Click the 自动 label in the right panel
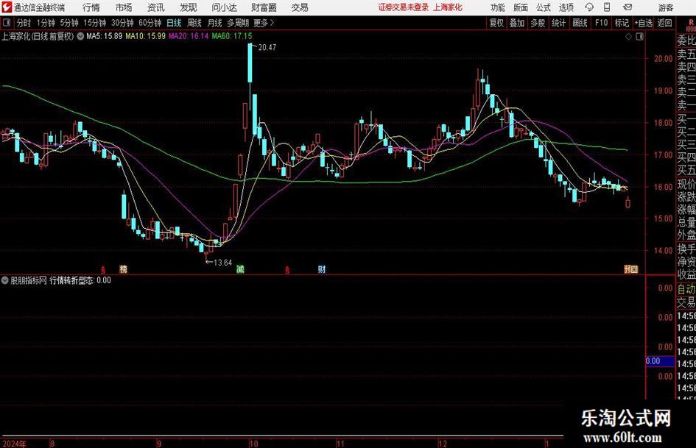 (686, 289)
